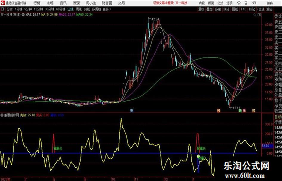
Task: Click the 文一科技 title in header
Action: pos(181,3)
